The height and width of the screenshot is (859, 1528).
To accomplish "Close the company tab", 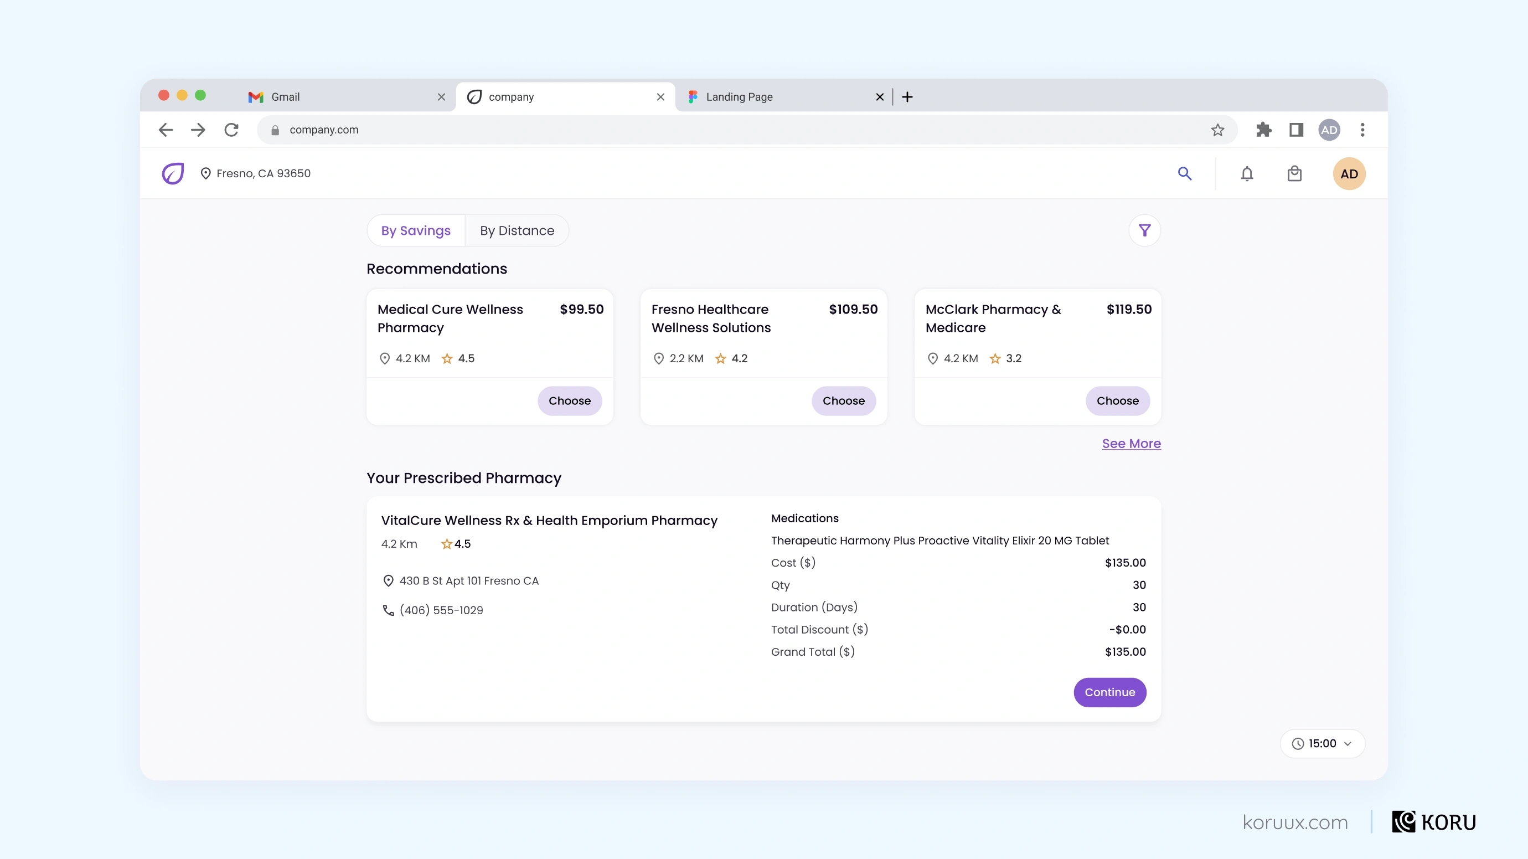I will (x=660, y=97).
